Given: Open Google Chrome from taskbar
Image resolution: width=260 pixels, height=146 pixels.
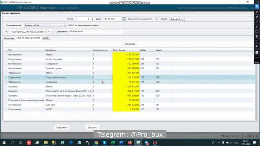Looking at the screenshot, I should (96, 142).
